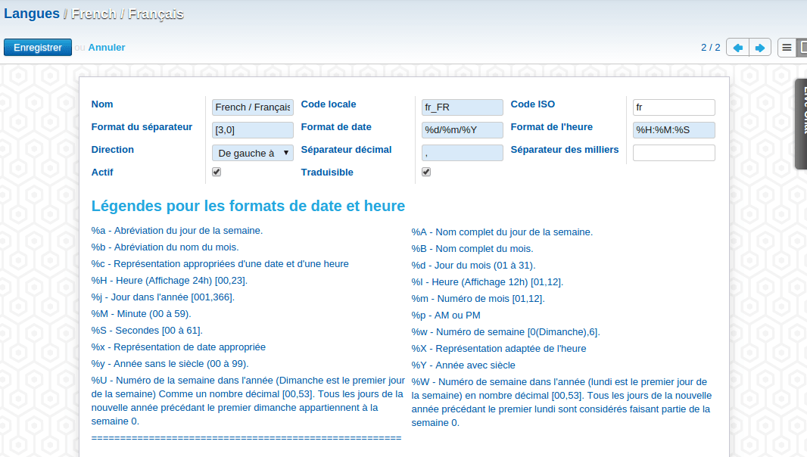The width and height of the screenshot is (807, 457).
Task: Click the '%Y - Année avec siècle' line
Action: (463, 365)
